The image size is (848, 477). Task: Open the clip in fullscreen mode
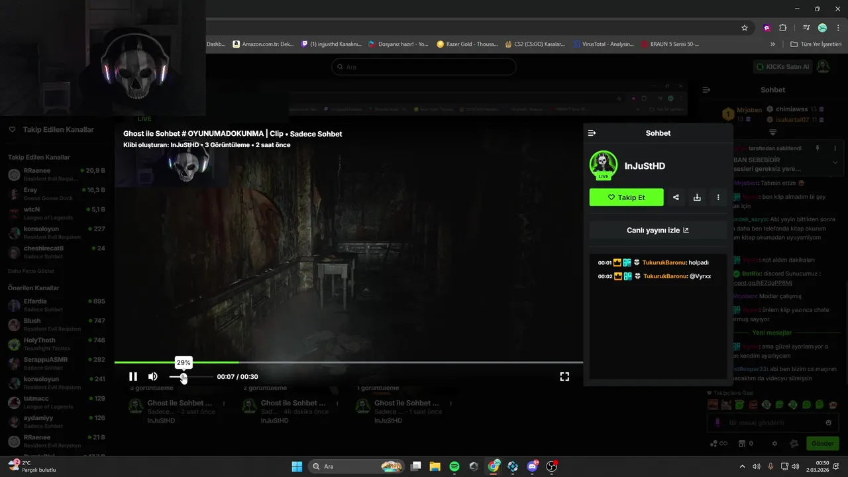click(x=564, y=376)
